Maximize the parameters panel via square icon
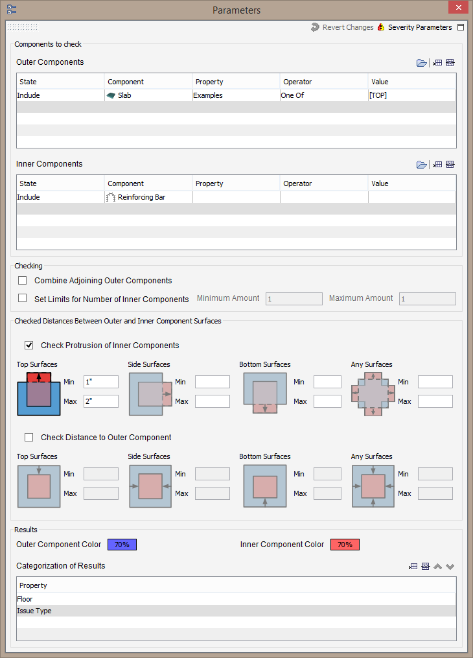The height and width of the screenshot is (658, 473). point(461,27)
